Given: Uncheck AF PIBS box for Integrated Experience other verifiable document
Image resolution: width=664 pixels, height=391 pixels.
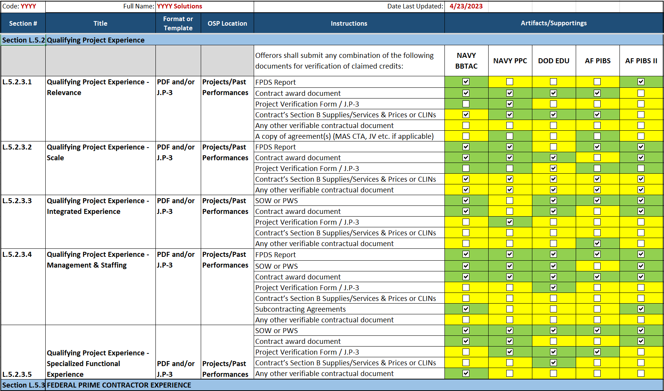Looking at the screenshot, I should (597, 243).
